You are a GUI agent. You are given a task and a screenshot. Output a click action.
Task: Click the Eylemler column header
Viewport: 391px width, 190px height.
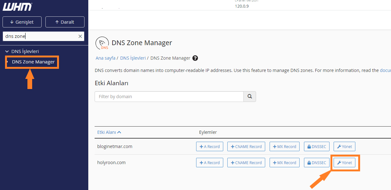[x=208, y=132]
